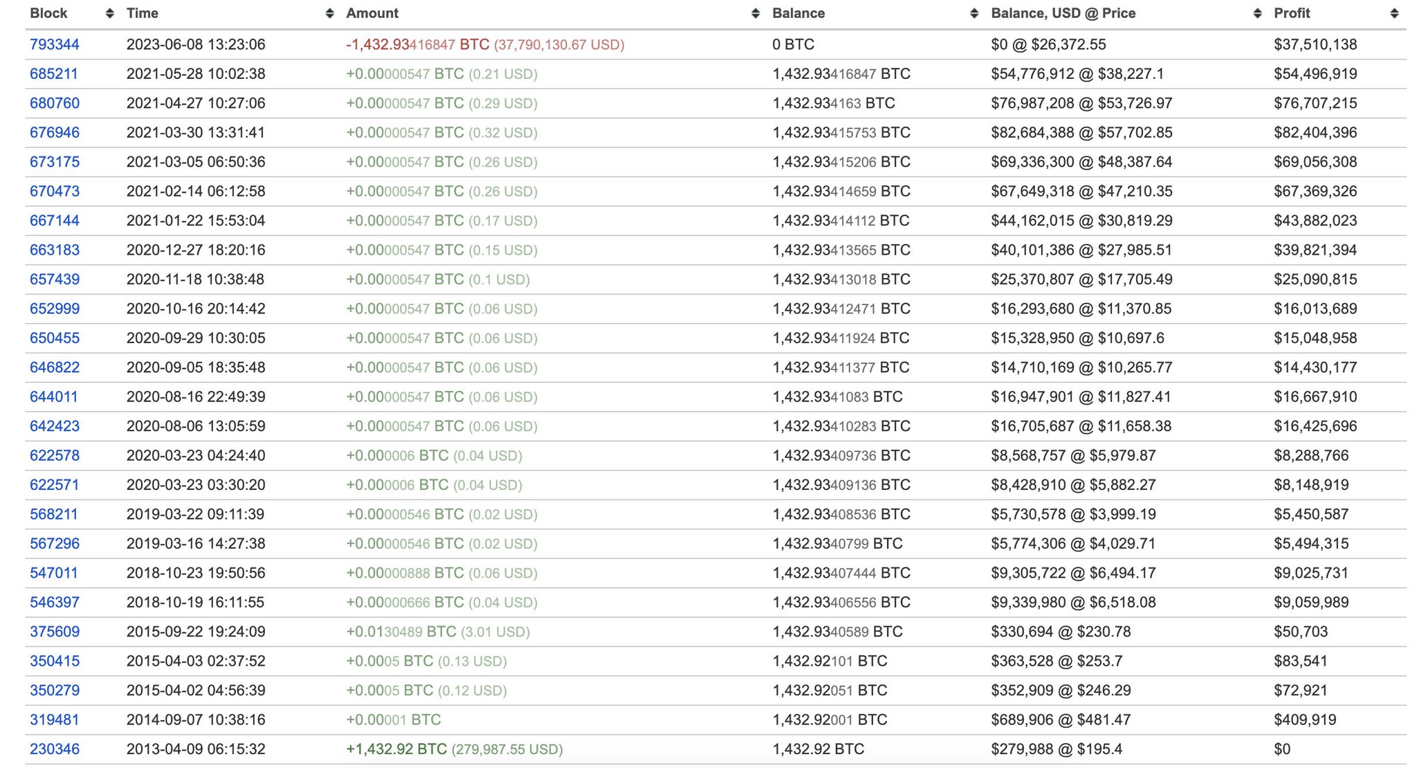
Task: Select the $82,404,396 profit value
Action: (1315, 133)
